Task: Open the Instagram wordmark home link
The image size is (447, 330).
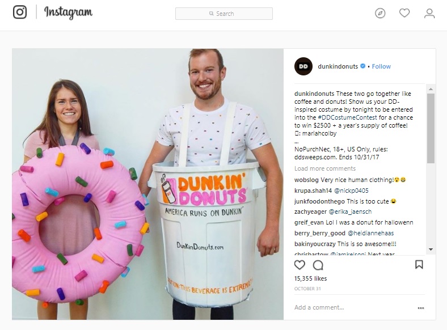Action: click(x=68, y=12)
